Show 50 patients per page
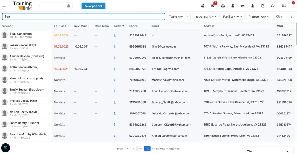This screenshot has width=297, height=154. coord(140,149)
